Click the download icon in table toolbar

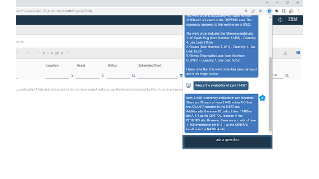[x=286, y=53]
